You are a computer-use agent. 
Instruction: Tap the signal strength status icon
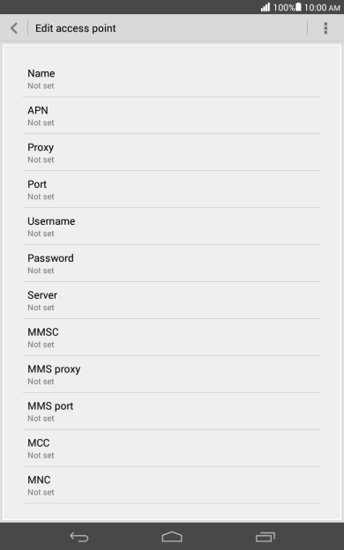[x=265, y=7]
